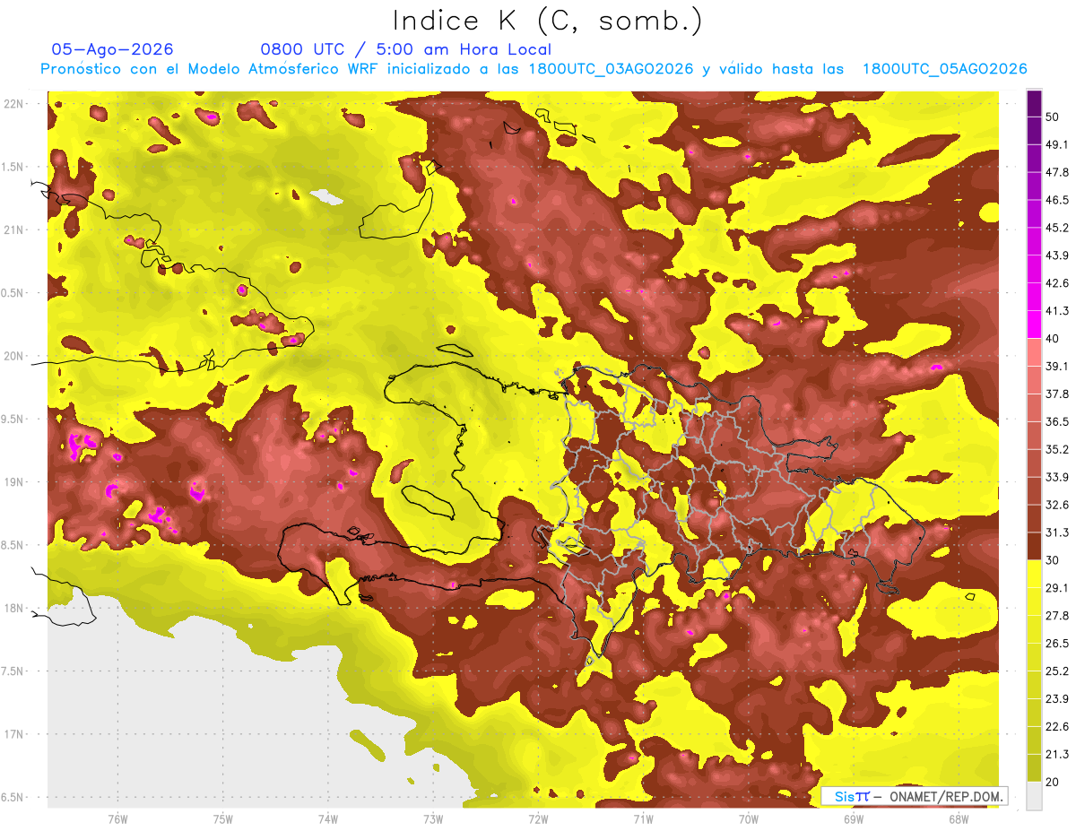Pick the dark purple colorbar swatch above 50
The height and width of the screenshot is (831, 1076).
[1034, 103]
